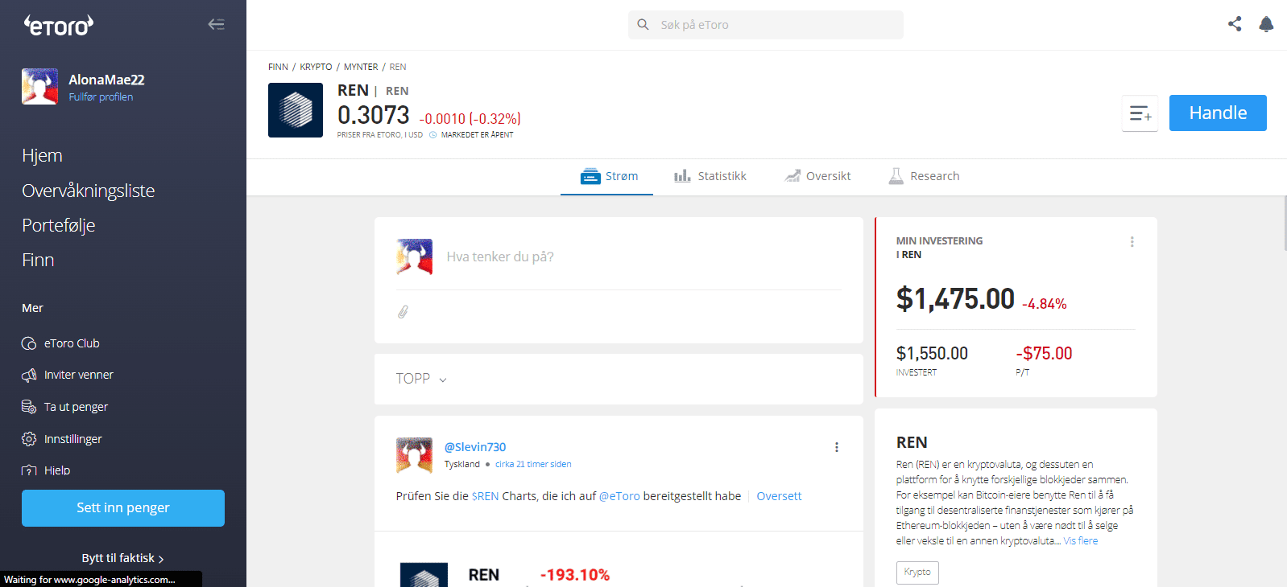The width and height of the screenshot is (1287, 587).
Task: Click the add to watchlist icon
Action: click(x=1140, y=113)
